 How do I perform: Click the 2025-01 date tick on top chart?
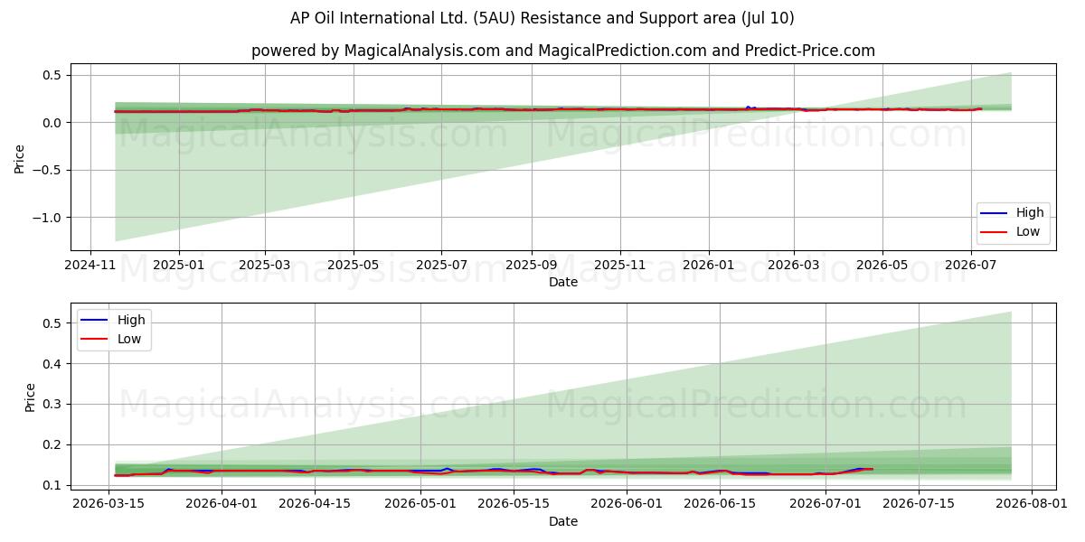(178, 265)
